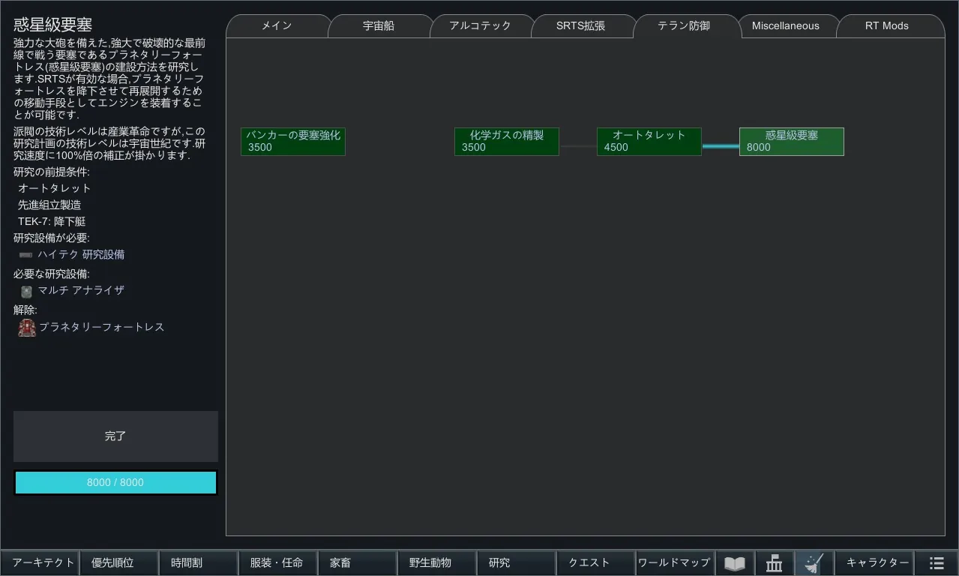Click the マルチ アナライザ facility icon
The image size is (959, 576).
coord(27,291)
